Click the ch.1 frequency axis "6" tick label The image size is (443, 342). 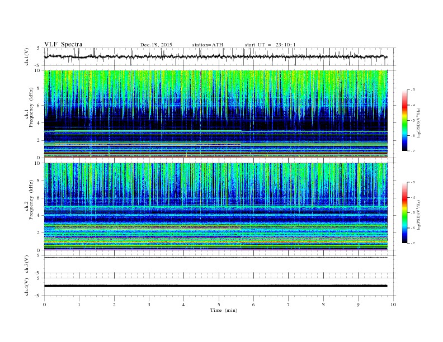coord(39,106)
